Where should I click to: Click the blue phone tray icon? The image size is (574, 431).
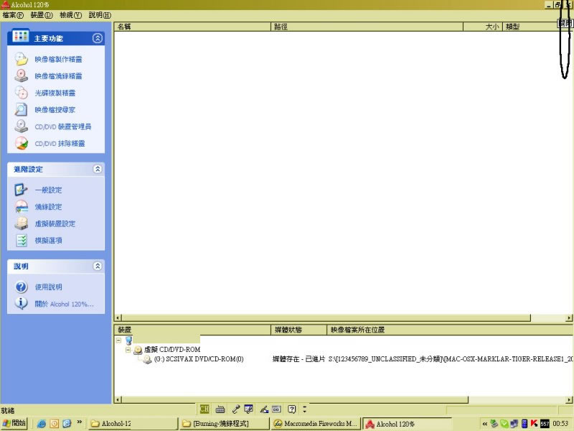pyautogui.click(x=524, y=424)
